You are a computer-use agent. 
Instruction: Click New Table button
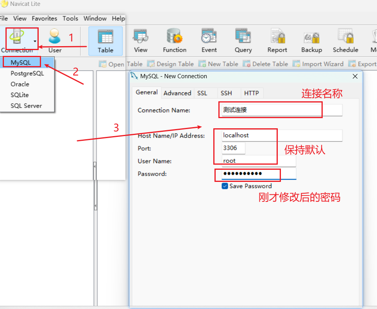click(x=218, y=64)
